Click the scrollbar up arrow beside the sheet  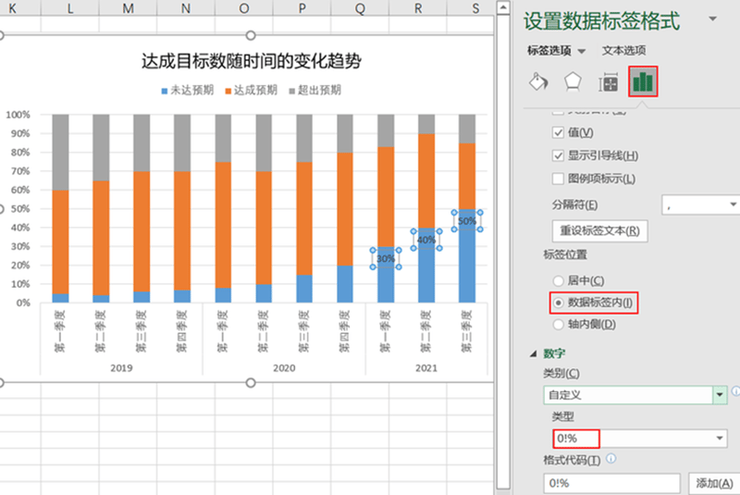[x=503, y=7]
